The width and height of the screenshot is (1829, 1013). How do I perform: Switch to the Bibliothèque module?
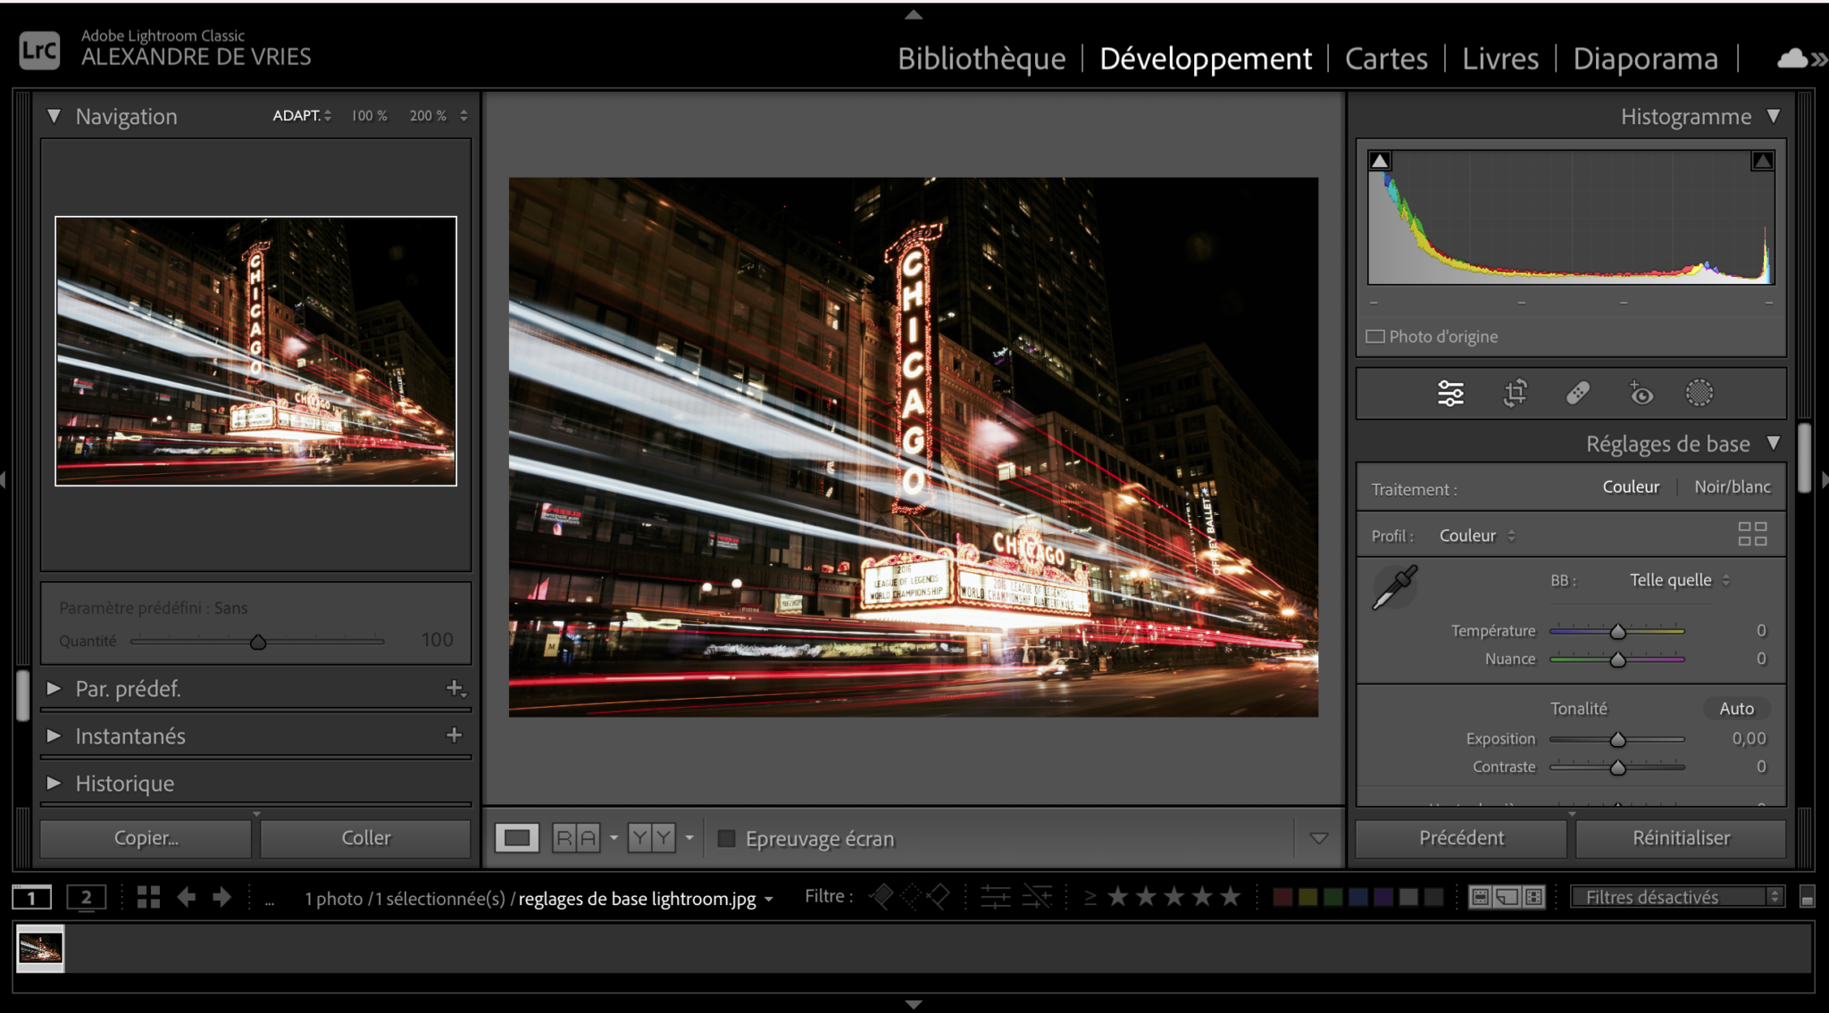[981, 59]
